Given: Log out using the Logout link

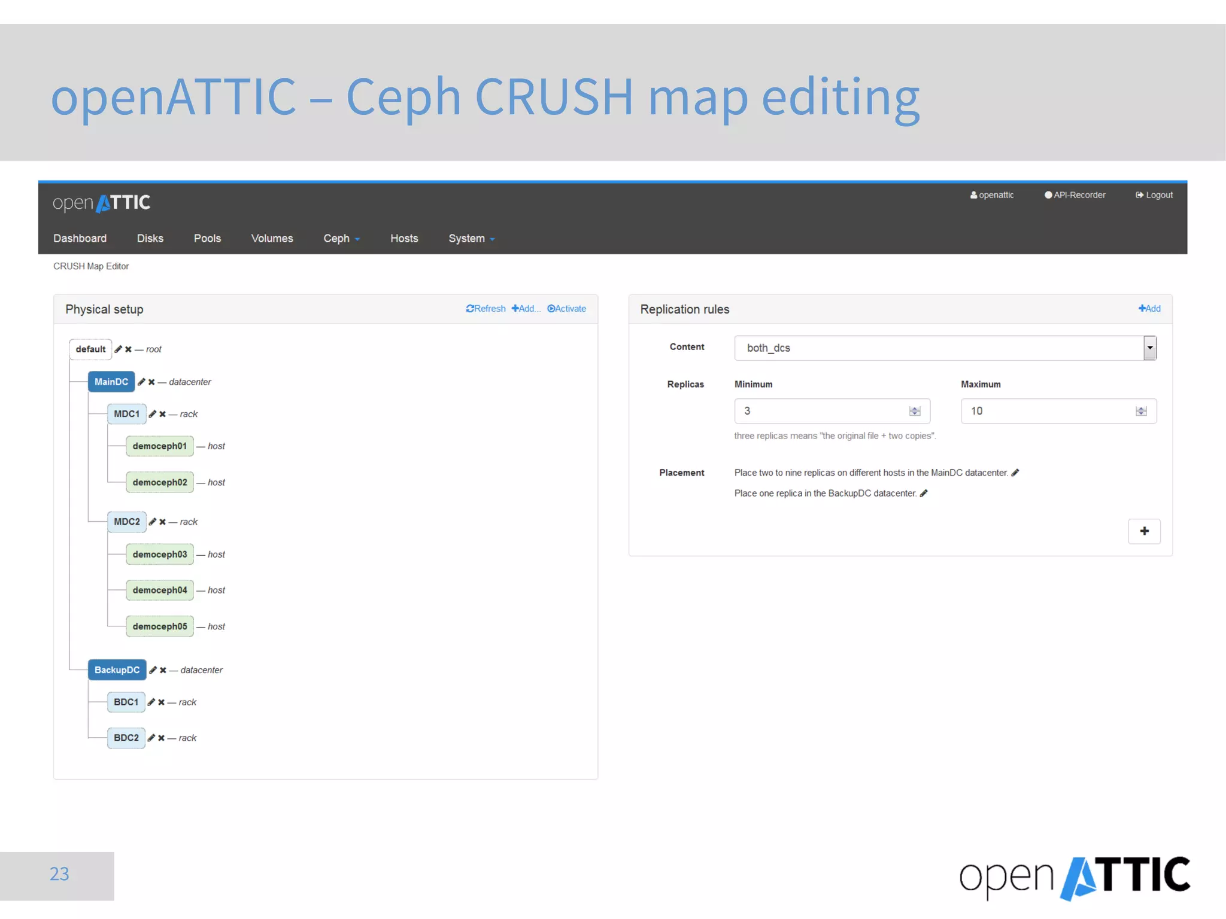Looking at the screenshot, I should point(1154,195).
